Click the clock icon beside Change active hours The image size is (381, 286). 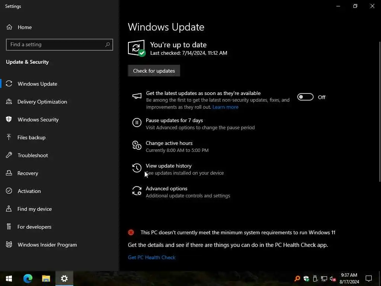pyautogui.click(x=137, y=145)
